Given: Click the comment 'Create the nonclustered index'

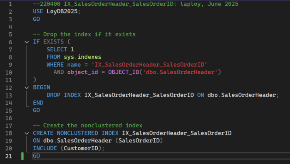Looking at the screenshot, I should [x=88, y=125].
